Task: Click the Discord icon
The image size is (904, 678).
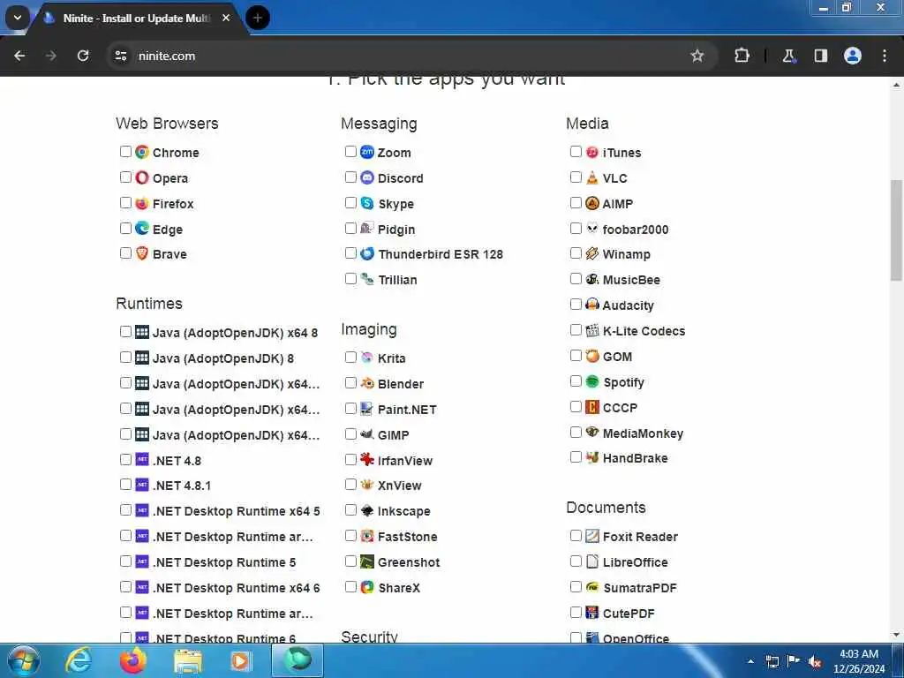Action: pos(367,177)
